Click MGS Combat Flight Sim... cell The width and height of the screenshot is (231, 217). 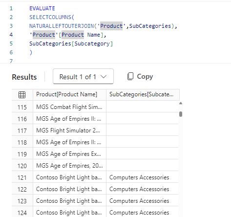69,107
